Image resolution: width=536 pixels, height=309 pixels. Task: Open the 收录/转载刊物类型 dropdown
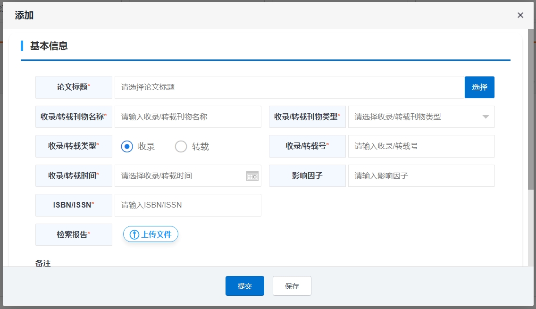click(x=415, y=117)
